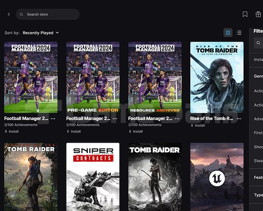Install the base Football Manager 2024
The height and width of the screenshot is (211, 263).
coord(12,132)
